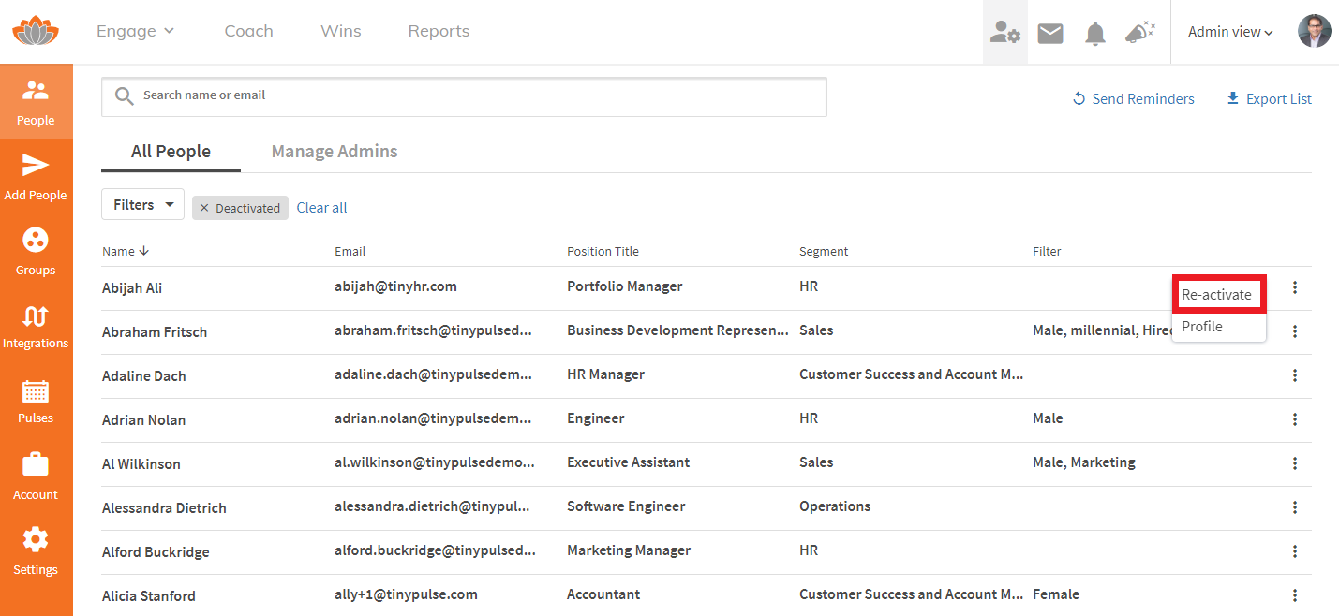
Task: Expand the Engage dropdown menu
Action: click(136, 31)
